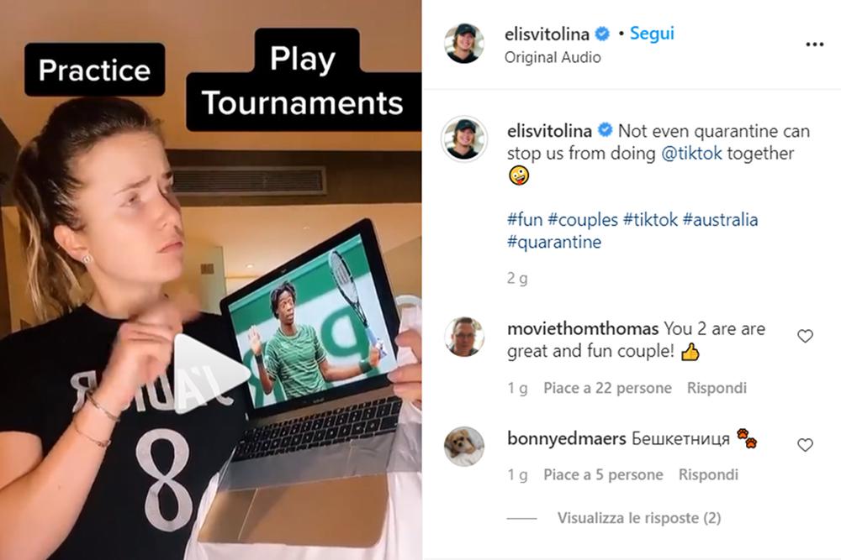Open the Original Audio link
841x560 pixels.
tap(553, 57)
